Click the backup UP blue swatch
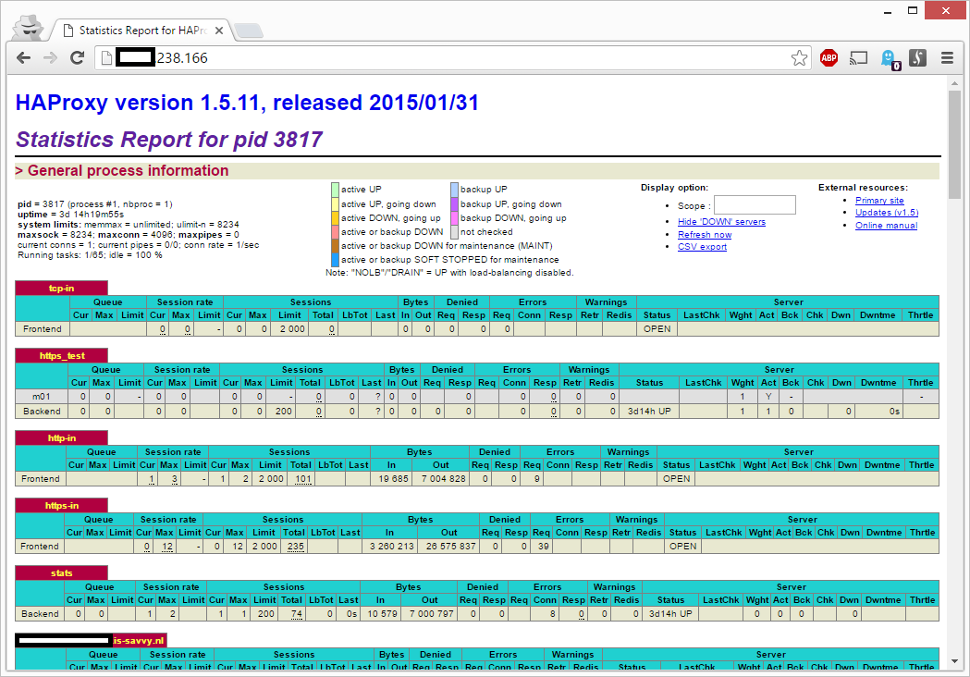 454,190
